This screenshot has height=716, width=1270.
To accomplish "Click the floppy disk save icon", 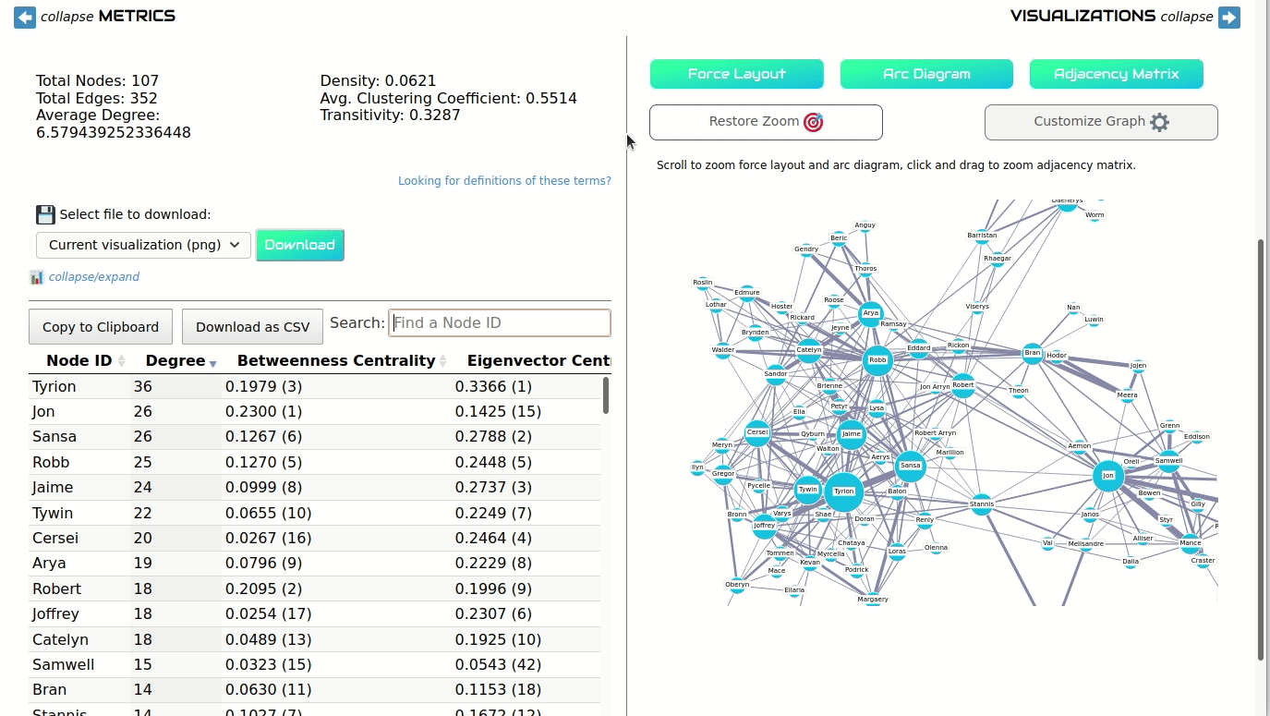I will 45,214.
